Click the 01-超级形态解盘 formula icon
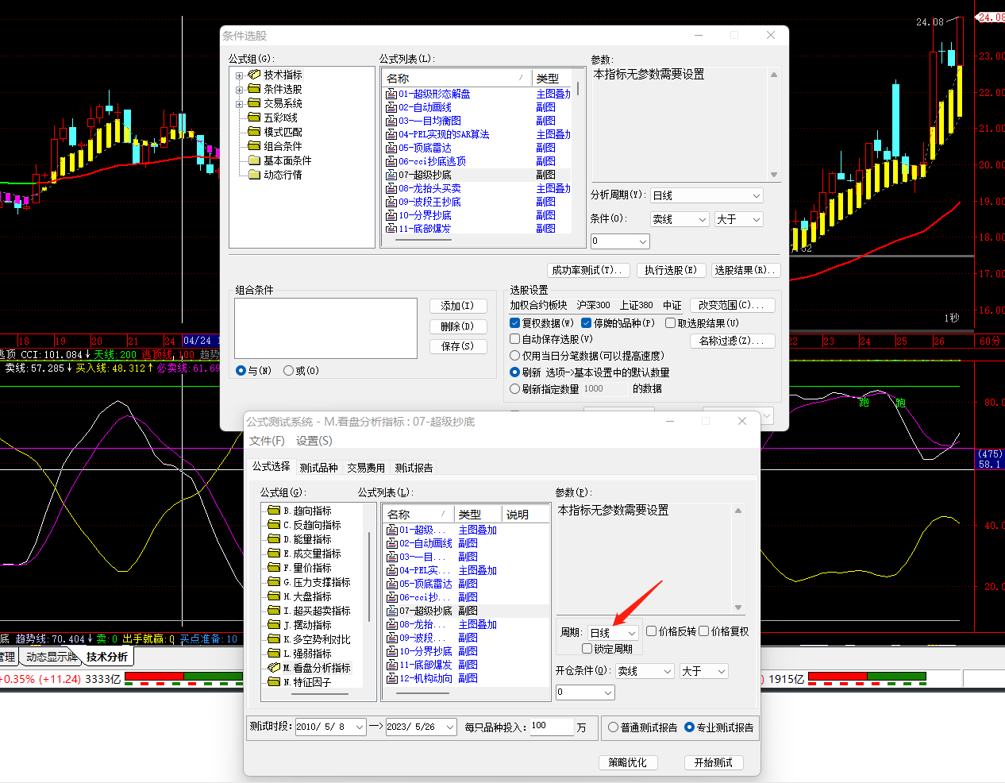The height and width of the screenshot is (783, 1005). (391, 94)
